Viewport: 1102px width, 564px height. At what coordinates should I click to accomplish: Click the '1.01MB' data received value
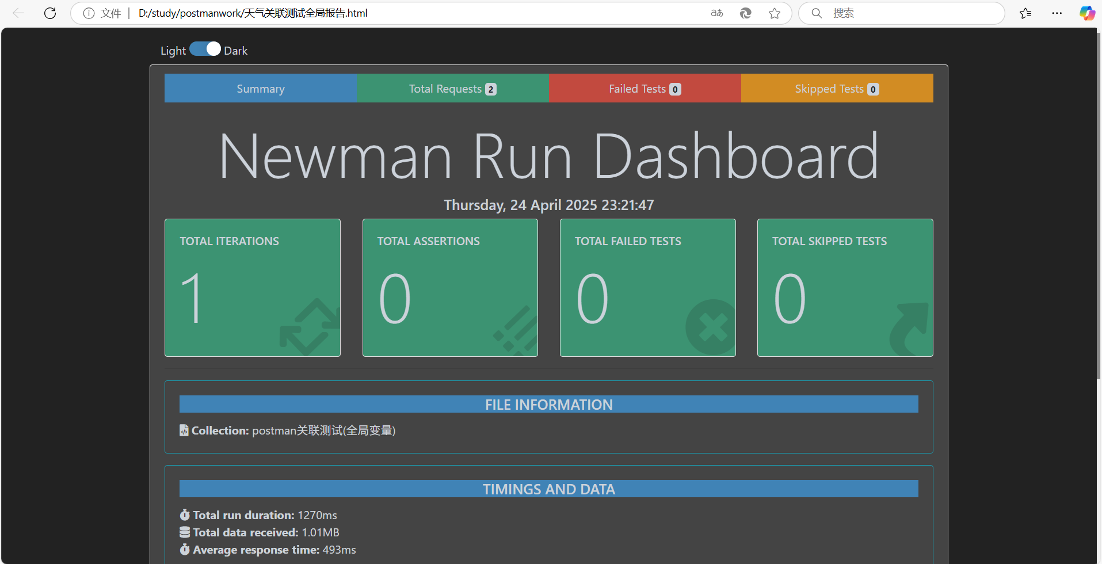[321, 532]
